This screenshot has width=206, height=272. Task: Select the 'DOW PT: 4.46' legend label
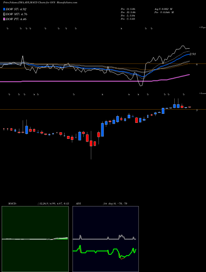(16, 19)
